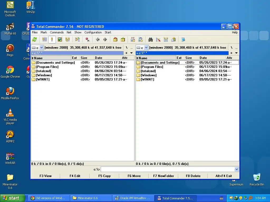Image resolution: width=270 pixels, height=202 pixels.
Task: Click F7 NewFolder button
Action: (163, 176)
